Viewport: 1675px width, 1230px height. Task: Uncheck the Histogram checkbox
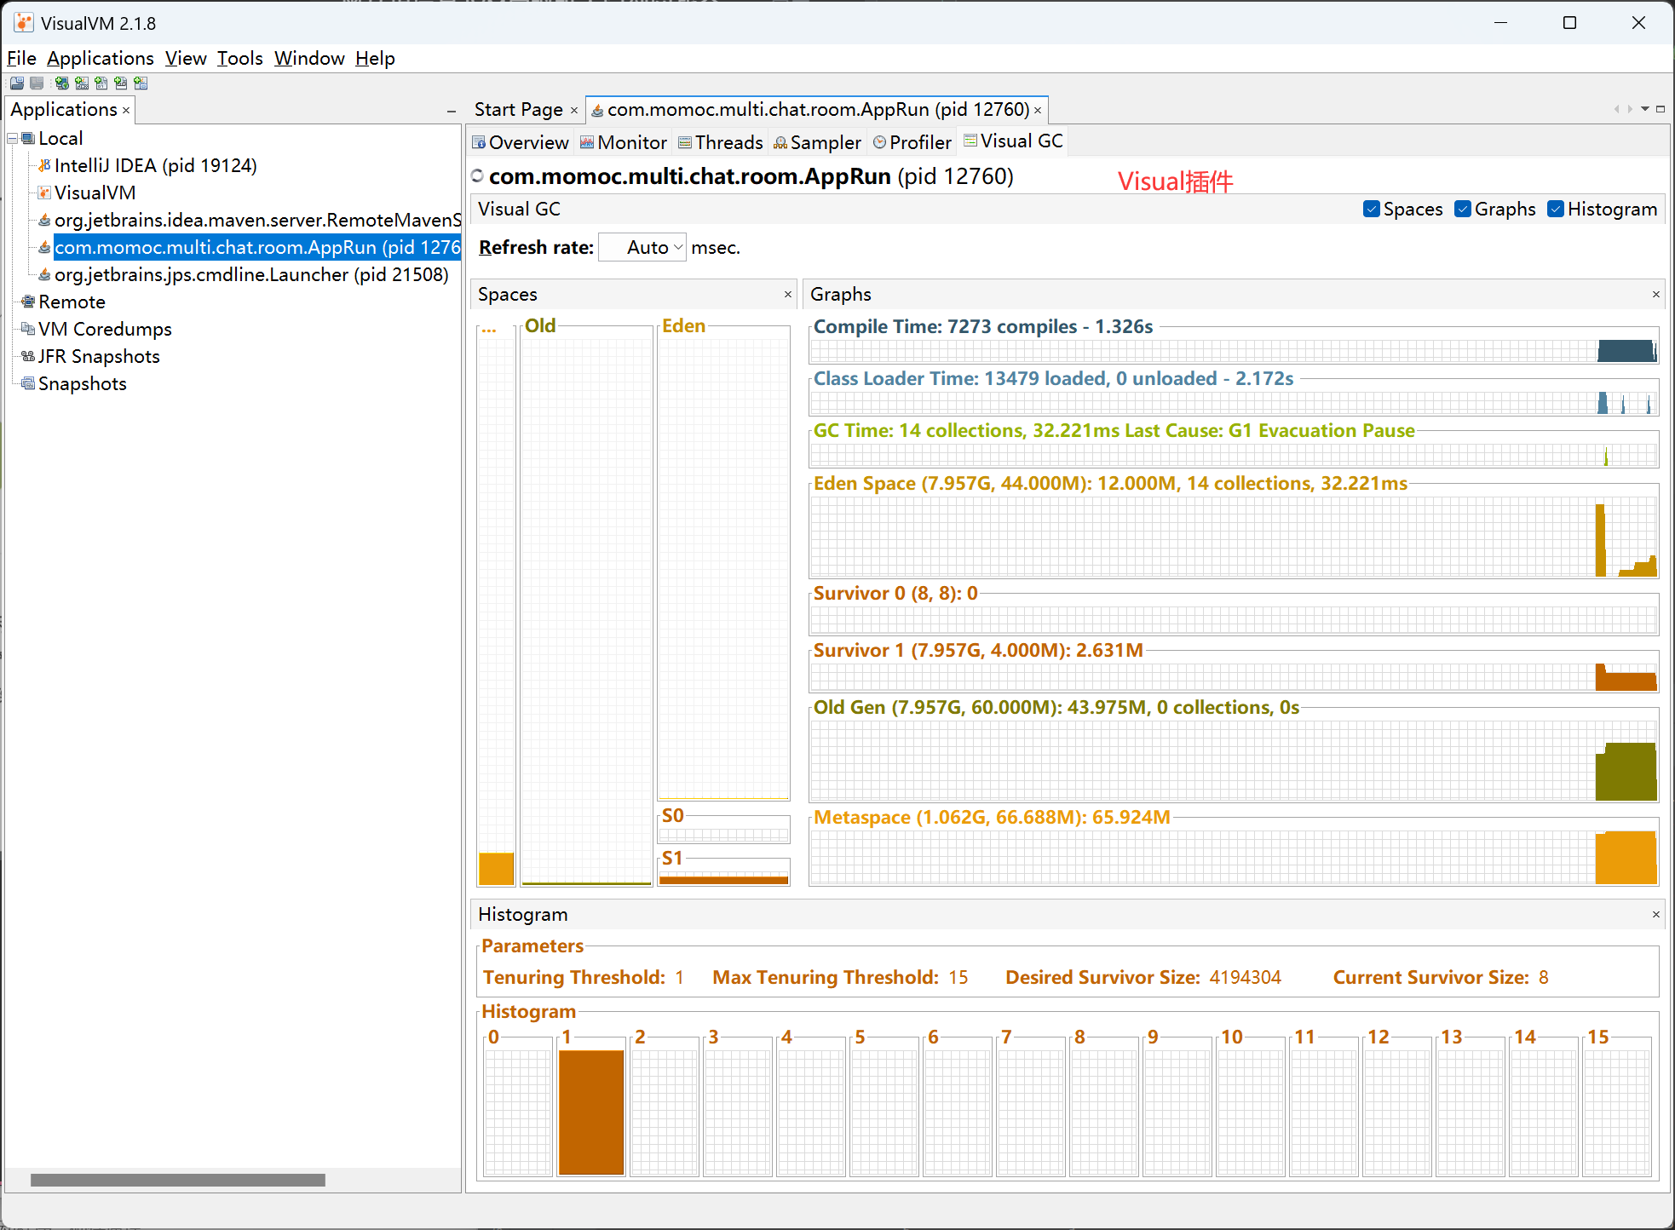(x=1556, y=210)
